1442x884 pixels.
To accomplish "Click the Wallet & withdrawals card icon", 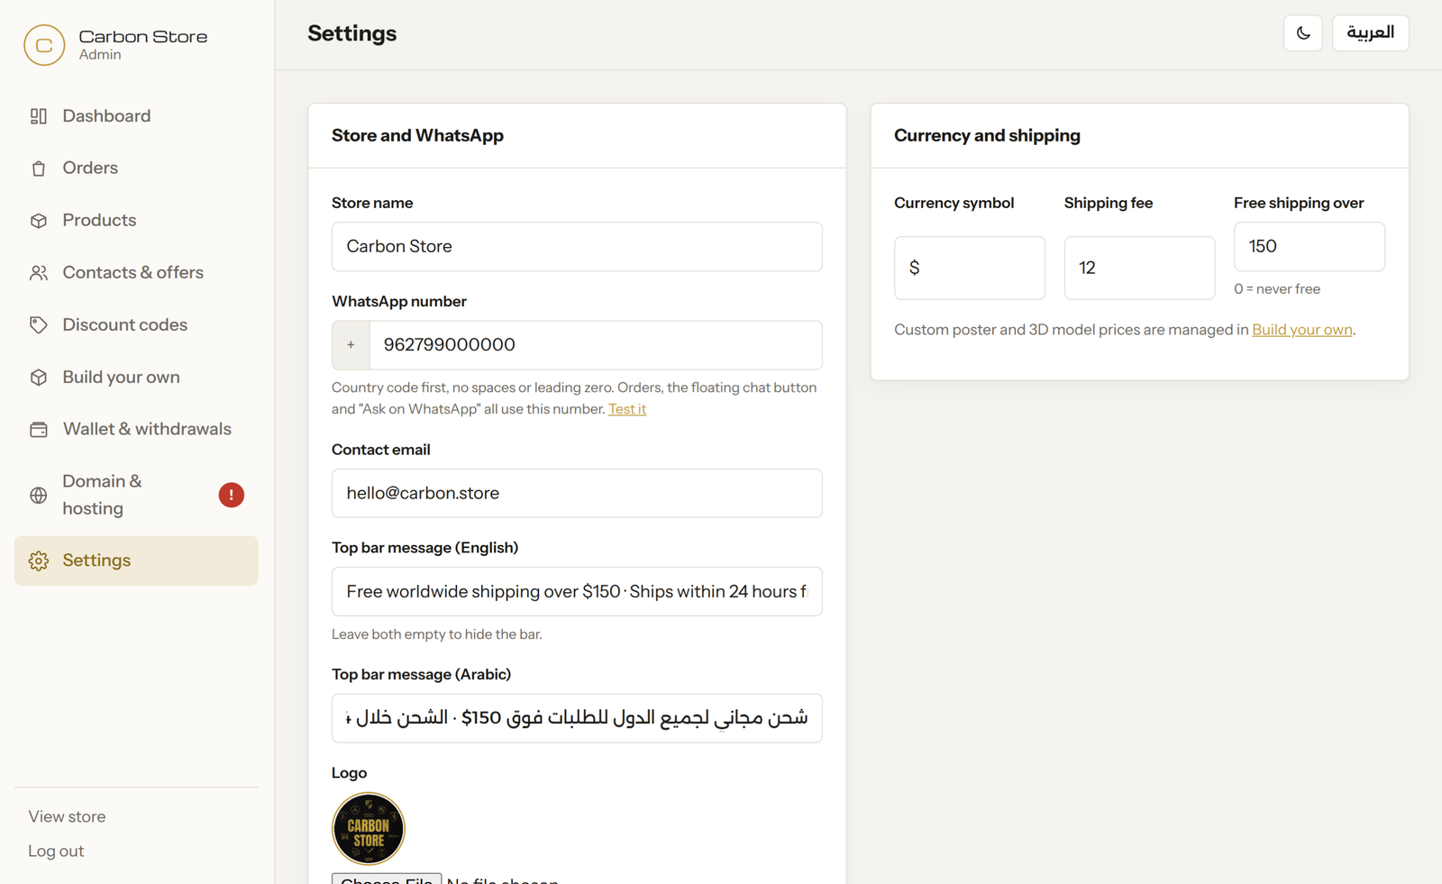I will tap(38, 430).
